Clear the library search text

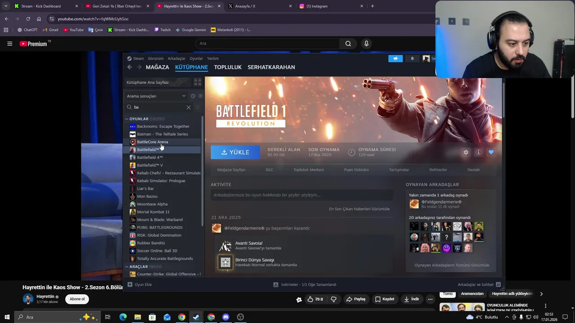click(189, 107)
